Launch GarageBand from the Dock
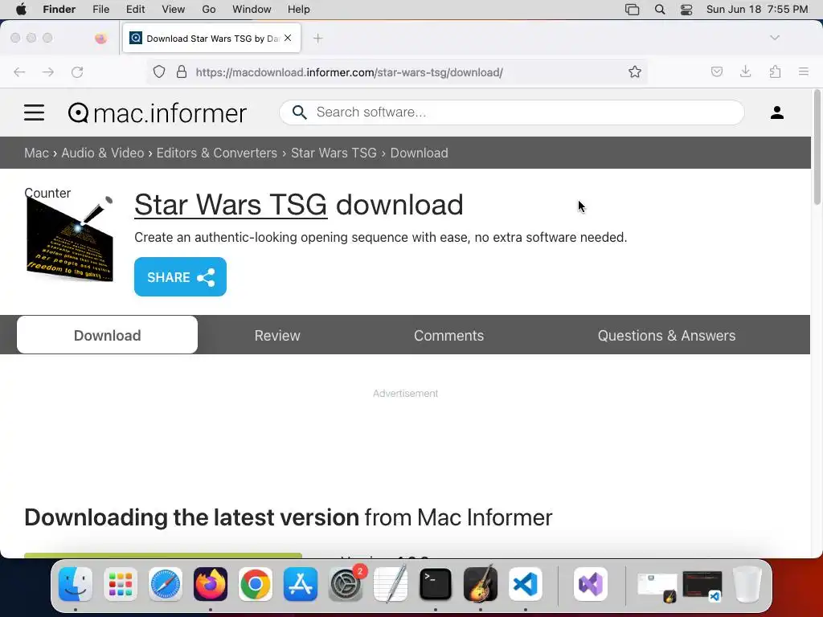The width and height of the screenshot is (823, 617). pos(481,584)
